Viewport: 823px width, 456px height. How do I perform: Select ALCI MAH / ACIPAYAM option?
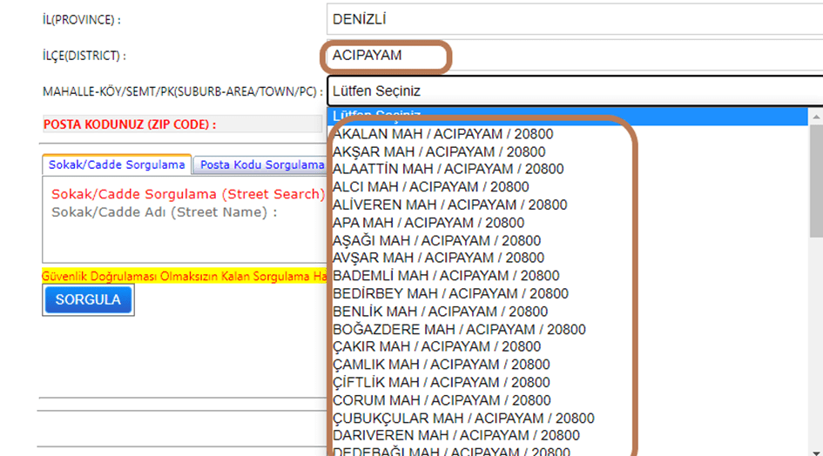pyautogui.click(x=430, y=186)
